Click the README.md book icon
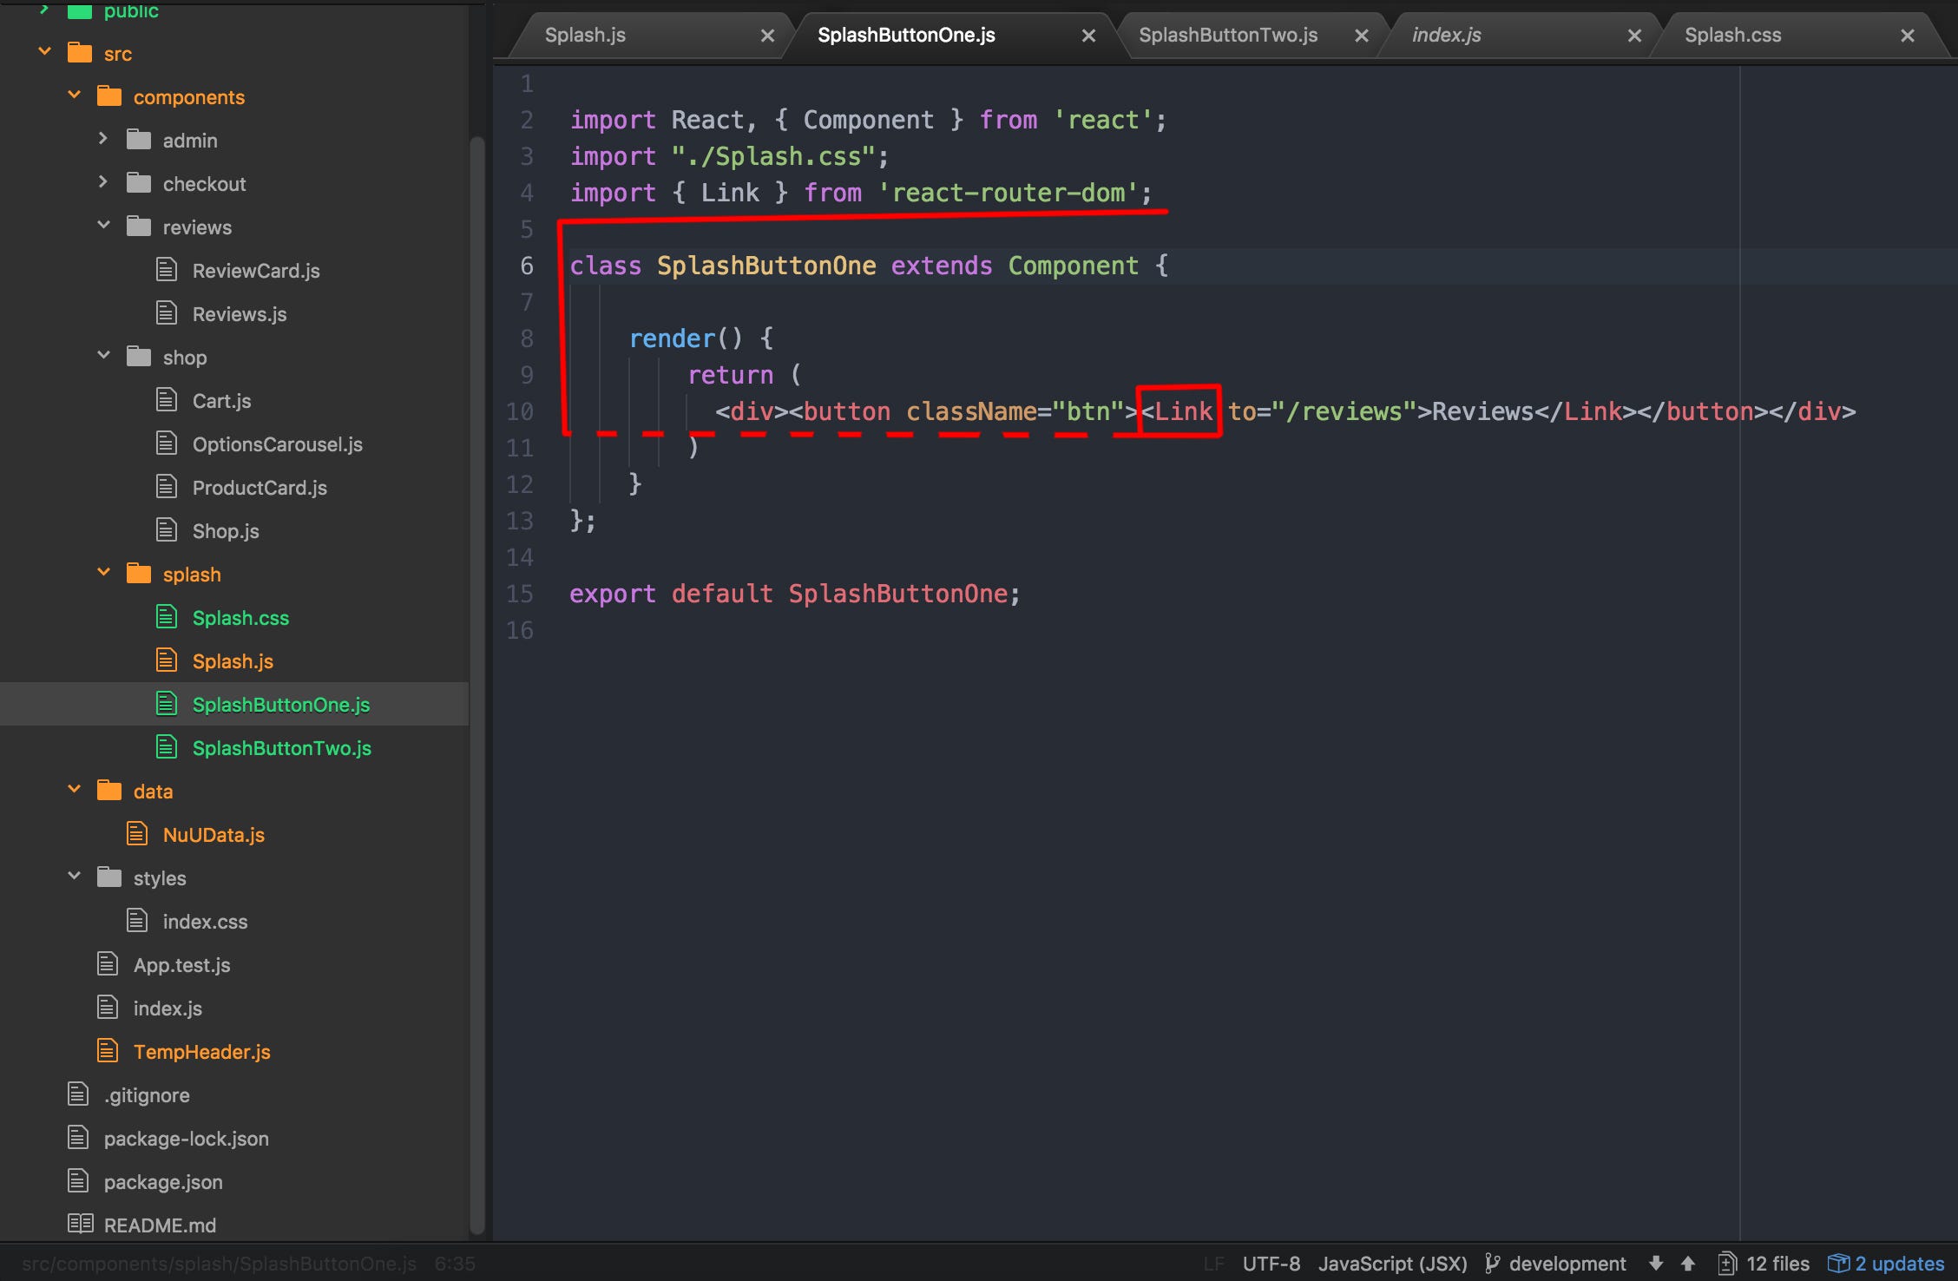 pyautogui.click(x=80, y=1224)
